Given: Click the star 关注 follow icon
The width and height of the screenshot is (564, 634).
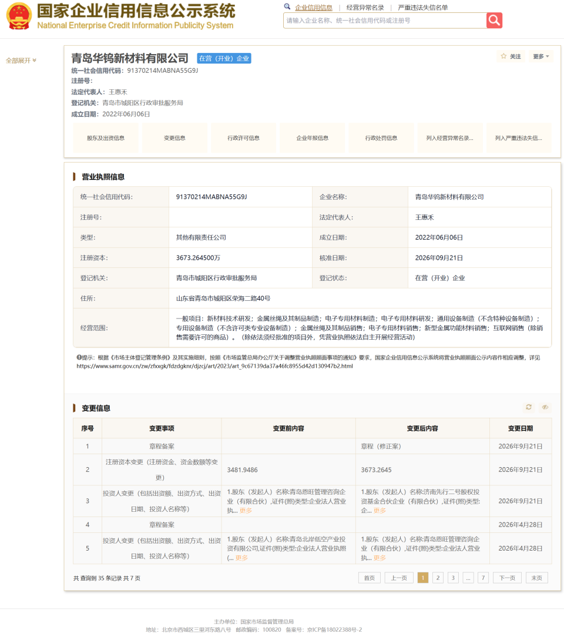Looking at the screenshot, I should tap(503, 56).
